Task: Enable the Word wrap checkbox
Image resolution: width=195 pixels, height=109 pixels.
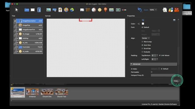Action: click(x=142, y=42)
